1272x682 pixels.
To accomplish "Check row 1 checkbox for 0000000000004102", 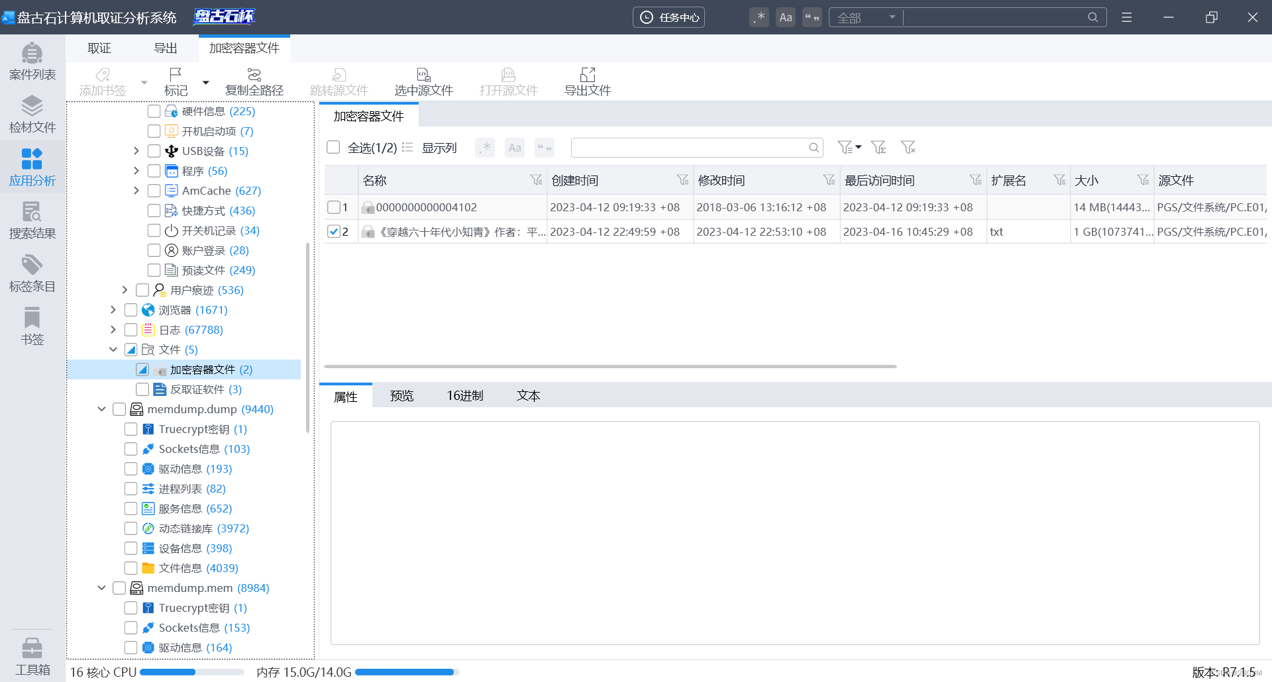I will (x=334, y=207).
